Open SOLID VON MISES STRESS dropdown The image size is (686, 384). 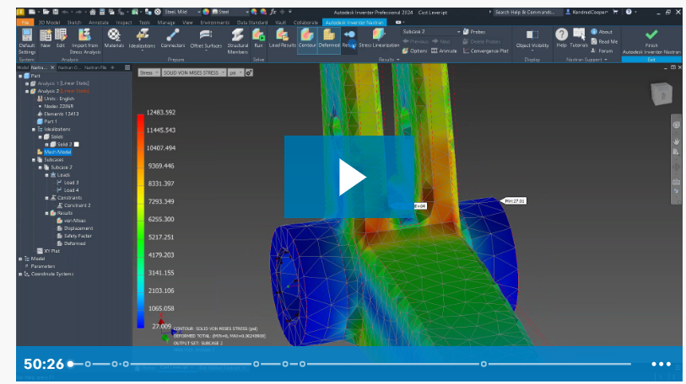[x=194, y=73]
